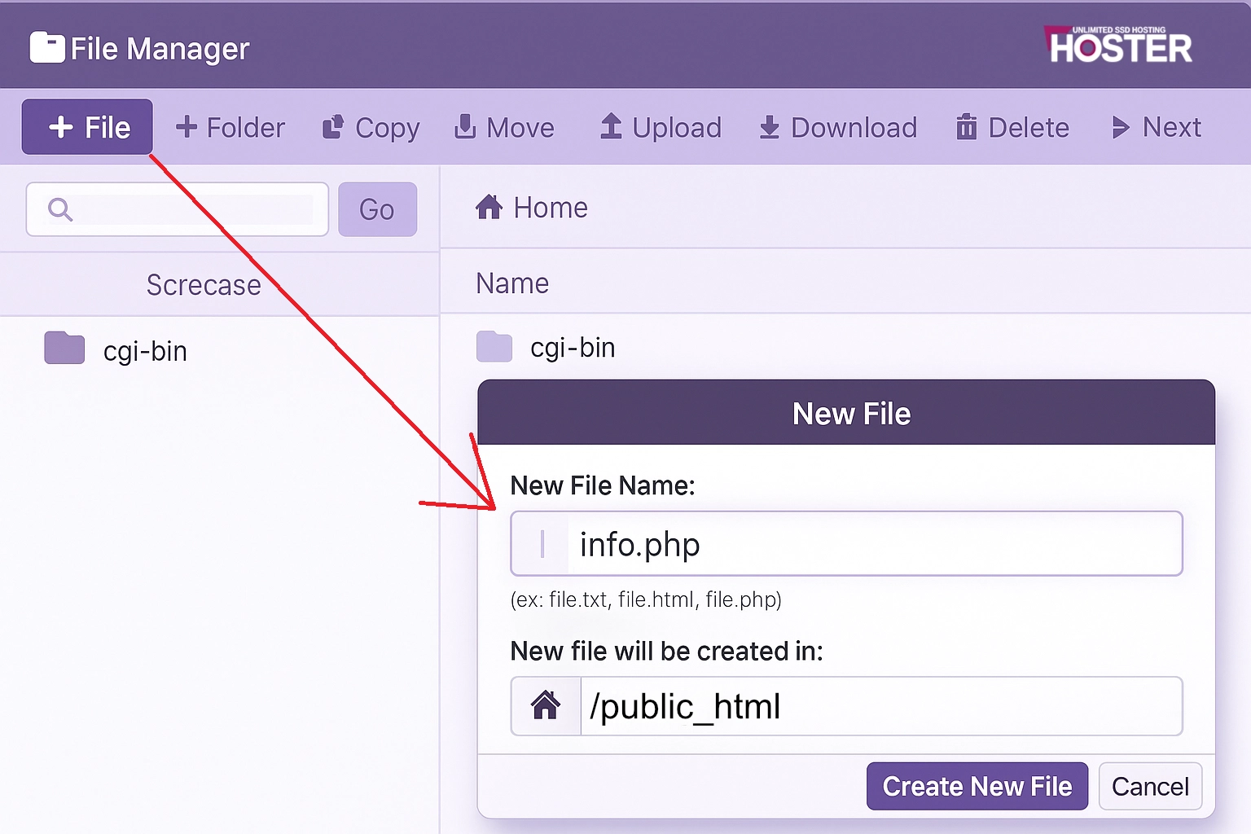Select the Name column header

(511, 283)
